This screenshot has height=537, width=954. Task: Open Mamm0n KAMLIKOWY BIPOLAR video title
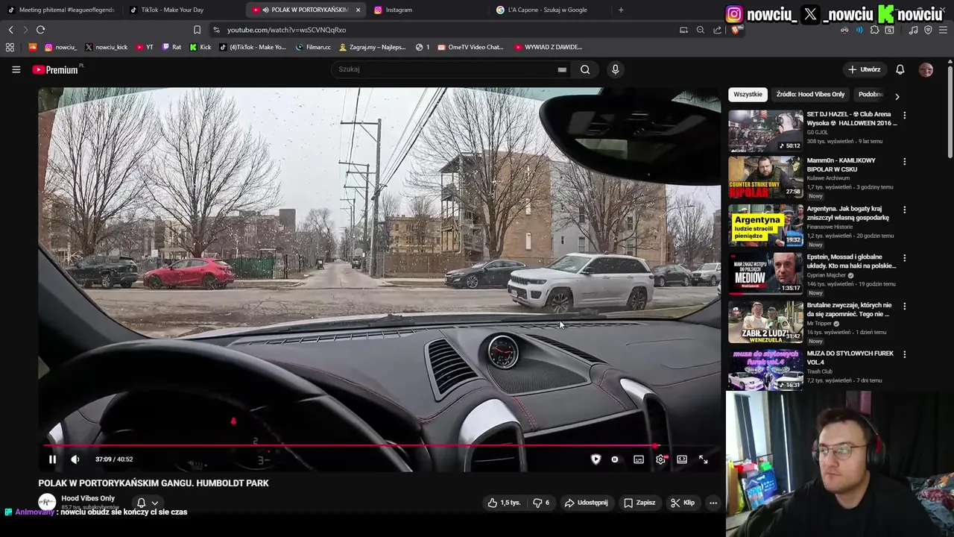coord(841,165)
